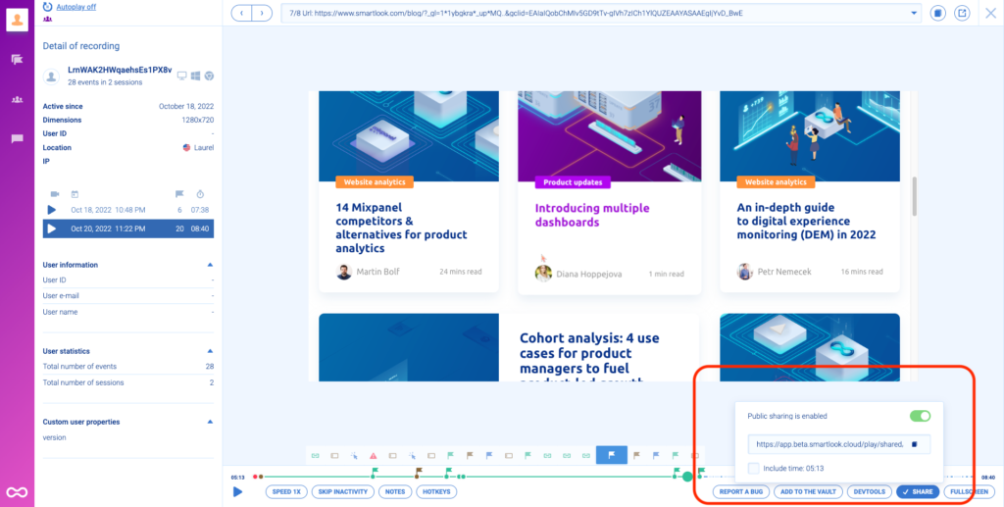Click the recorded page vertical scrollbar
Viewport: 1004px width, 507px height.
click(x=915, y=196)
